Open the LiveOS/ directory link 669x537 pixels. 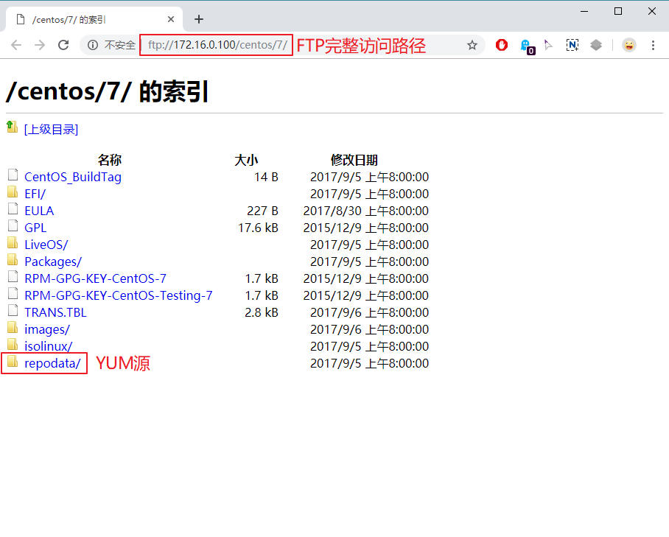pos(46,245)
